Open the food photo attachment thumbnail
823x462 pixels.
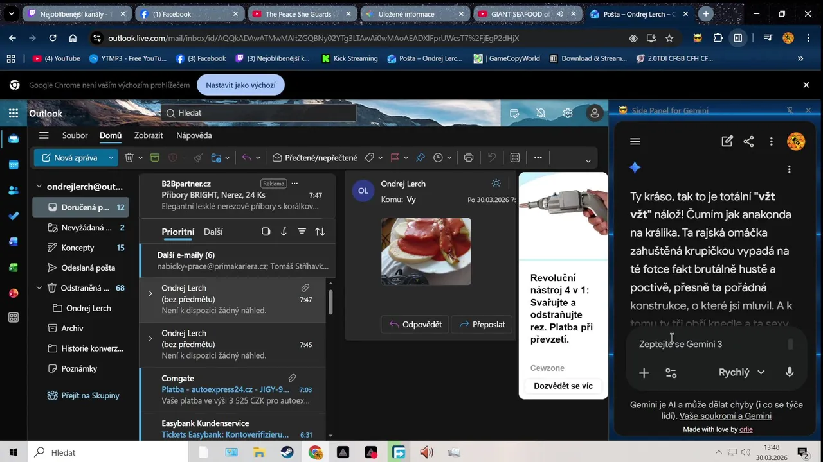(426, 252)
